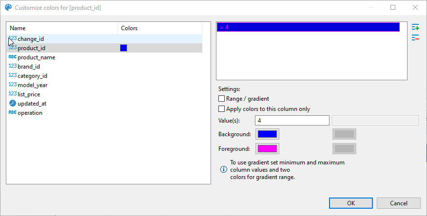Viewport: 427px width, 216px height.
Task: Click the numeric icon beside category_id
Action: point(13,75)
